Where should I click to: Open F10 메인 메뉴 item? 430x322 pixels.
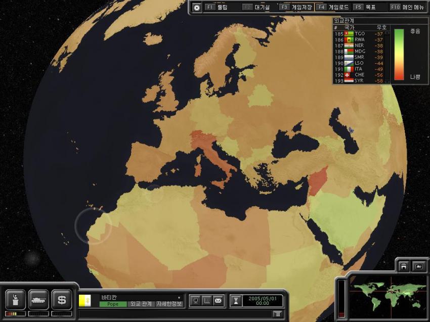point(407,8)
